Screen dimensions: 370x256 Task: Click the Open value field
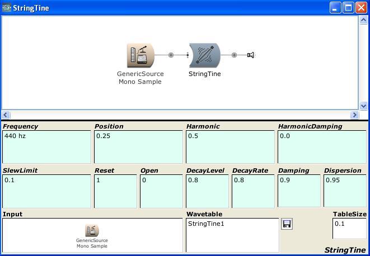pyautogui.click(x=161, y=191)
